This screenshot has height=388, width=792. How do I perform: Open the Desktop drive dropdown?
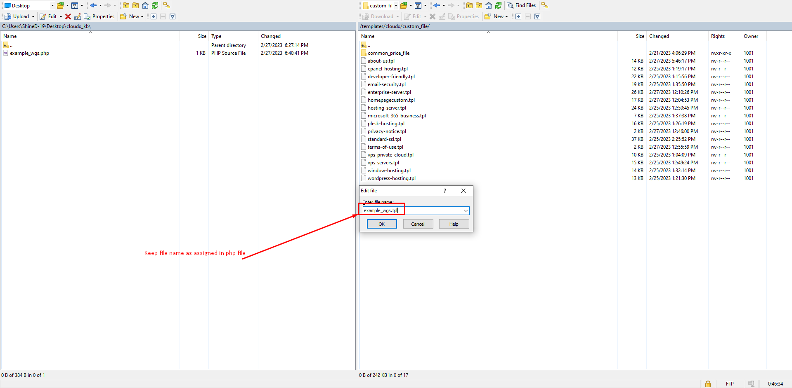52,5
